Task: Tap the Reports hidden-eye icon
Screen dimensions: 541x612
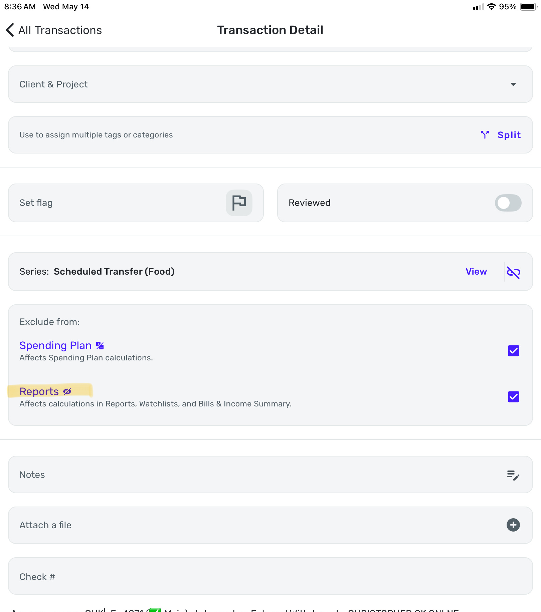Action: click(x=67, y=391)
